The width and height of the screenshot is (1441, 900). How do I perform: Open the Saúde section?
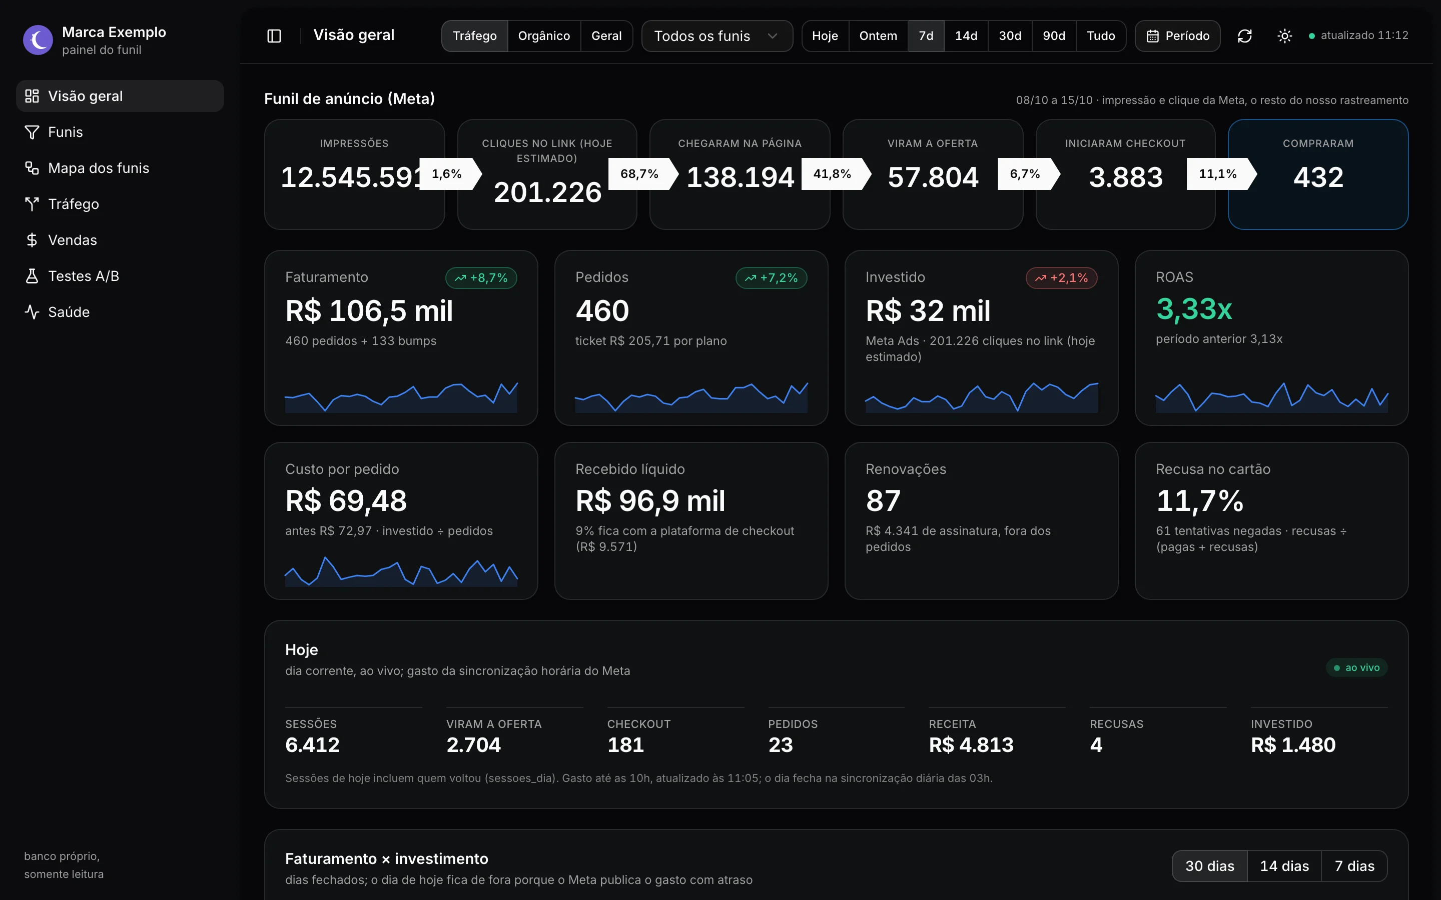pyautogui.click(x=120, y=312)
